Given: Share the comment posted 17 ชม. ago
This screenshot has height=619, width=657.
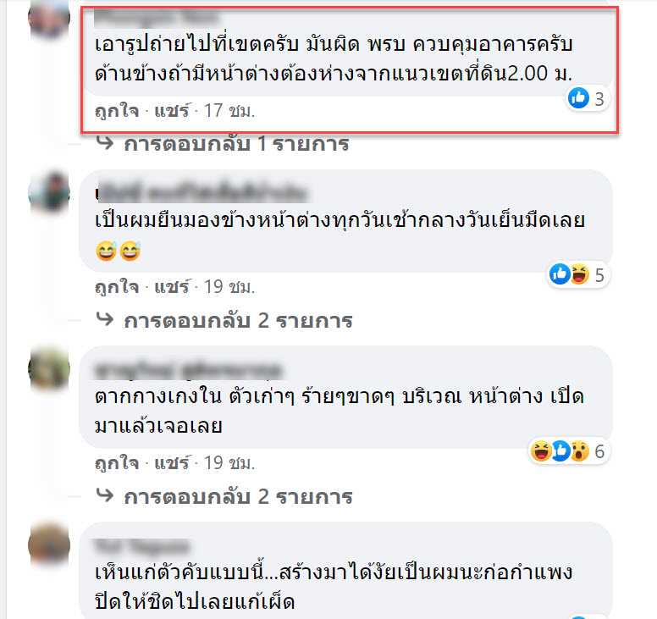Looking at the screenshot, I should pos(172,111).
